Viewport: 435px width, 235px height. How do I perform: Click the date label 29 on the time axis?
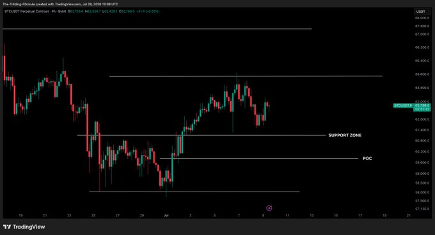[x=142, y=215]
